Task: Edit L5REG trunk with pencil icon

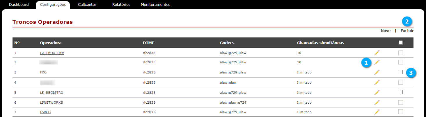Action: [377, 112]
